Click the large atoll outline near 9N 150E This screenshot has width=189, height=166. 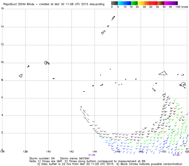[163, 73]
